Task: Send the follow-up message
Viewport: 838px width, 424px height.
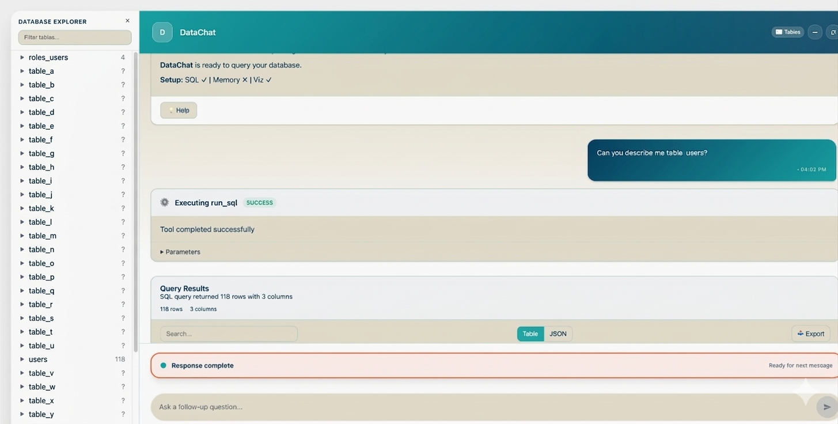Action: 827,407
